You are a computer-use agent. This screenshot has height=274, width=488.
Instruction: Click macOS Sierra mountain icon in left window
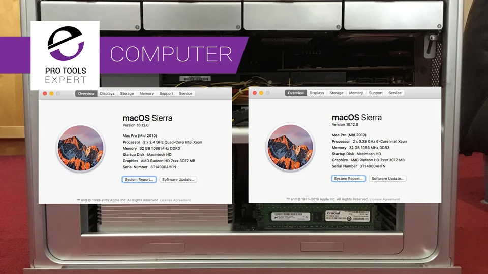(81, 148)
